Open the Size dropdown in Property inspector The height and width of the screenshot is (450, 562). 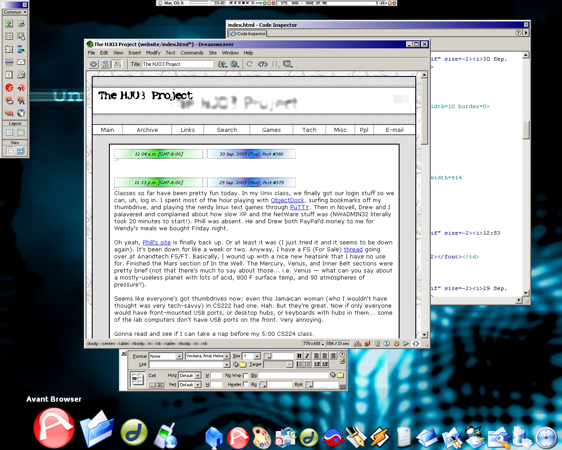click(251, 356)
